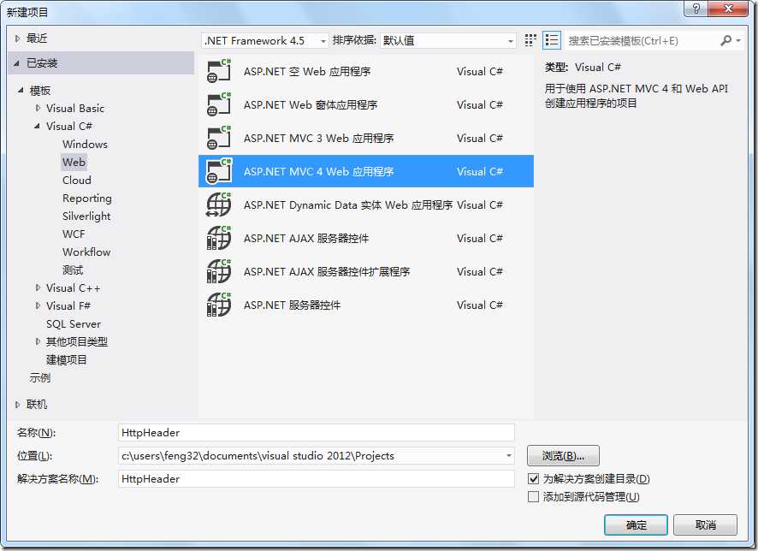Click the 浏览(B)... button
The width and height of the screenshot is (758, 551).
point(563,455)
